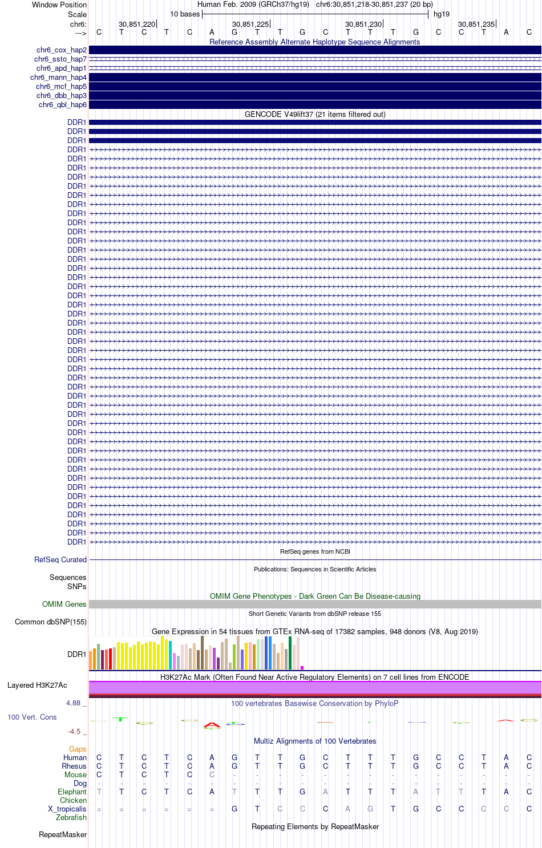Select the Chicken species label
Viewport: 542px width, 848px height.
pyautogui.click(x=73, y=801)
